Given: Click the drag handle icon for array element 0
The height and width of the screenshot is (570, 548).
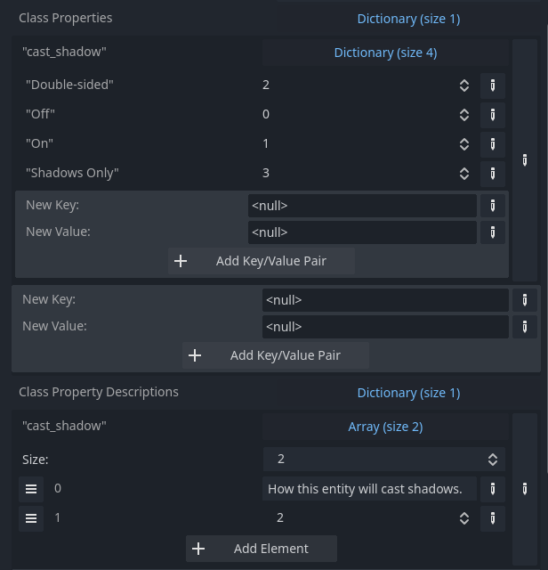Looking at the screenshot, I should [31, 489].
